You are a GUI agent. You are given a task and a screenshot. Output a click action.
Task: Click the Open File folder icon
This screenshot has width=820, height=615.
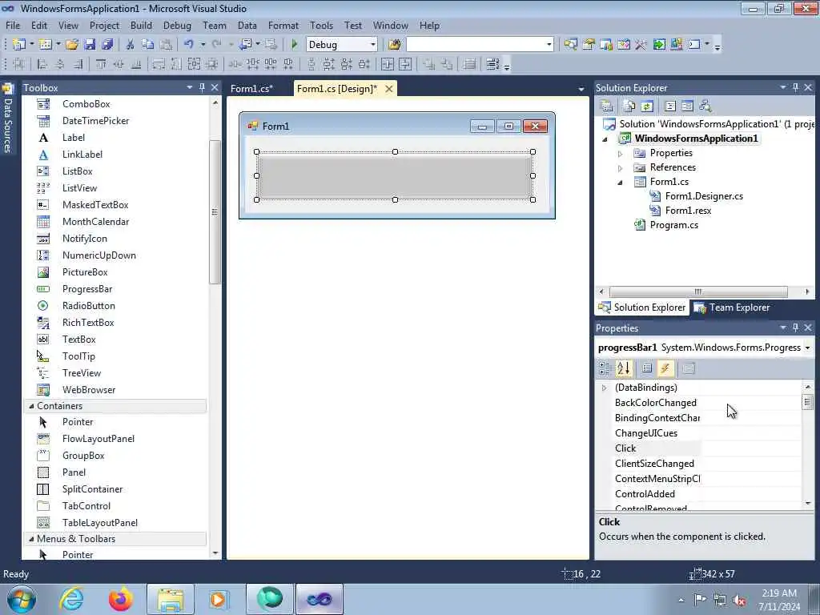pos(71,45)
